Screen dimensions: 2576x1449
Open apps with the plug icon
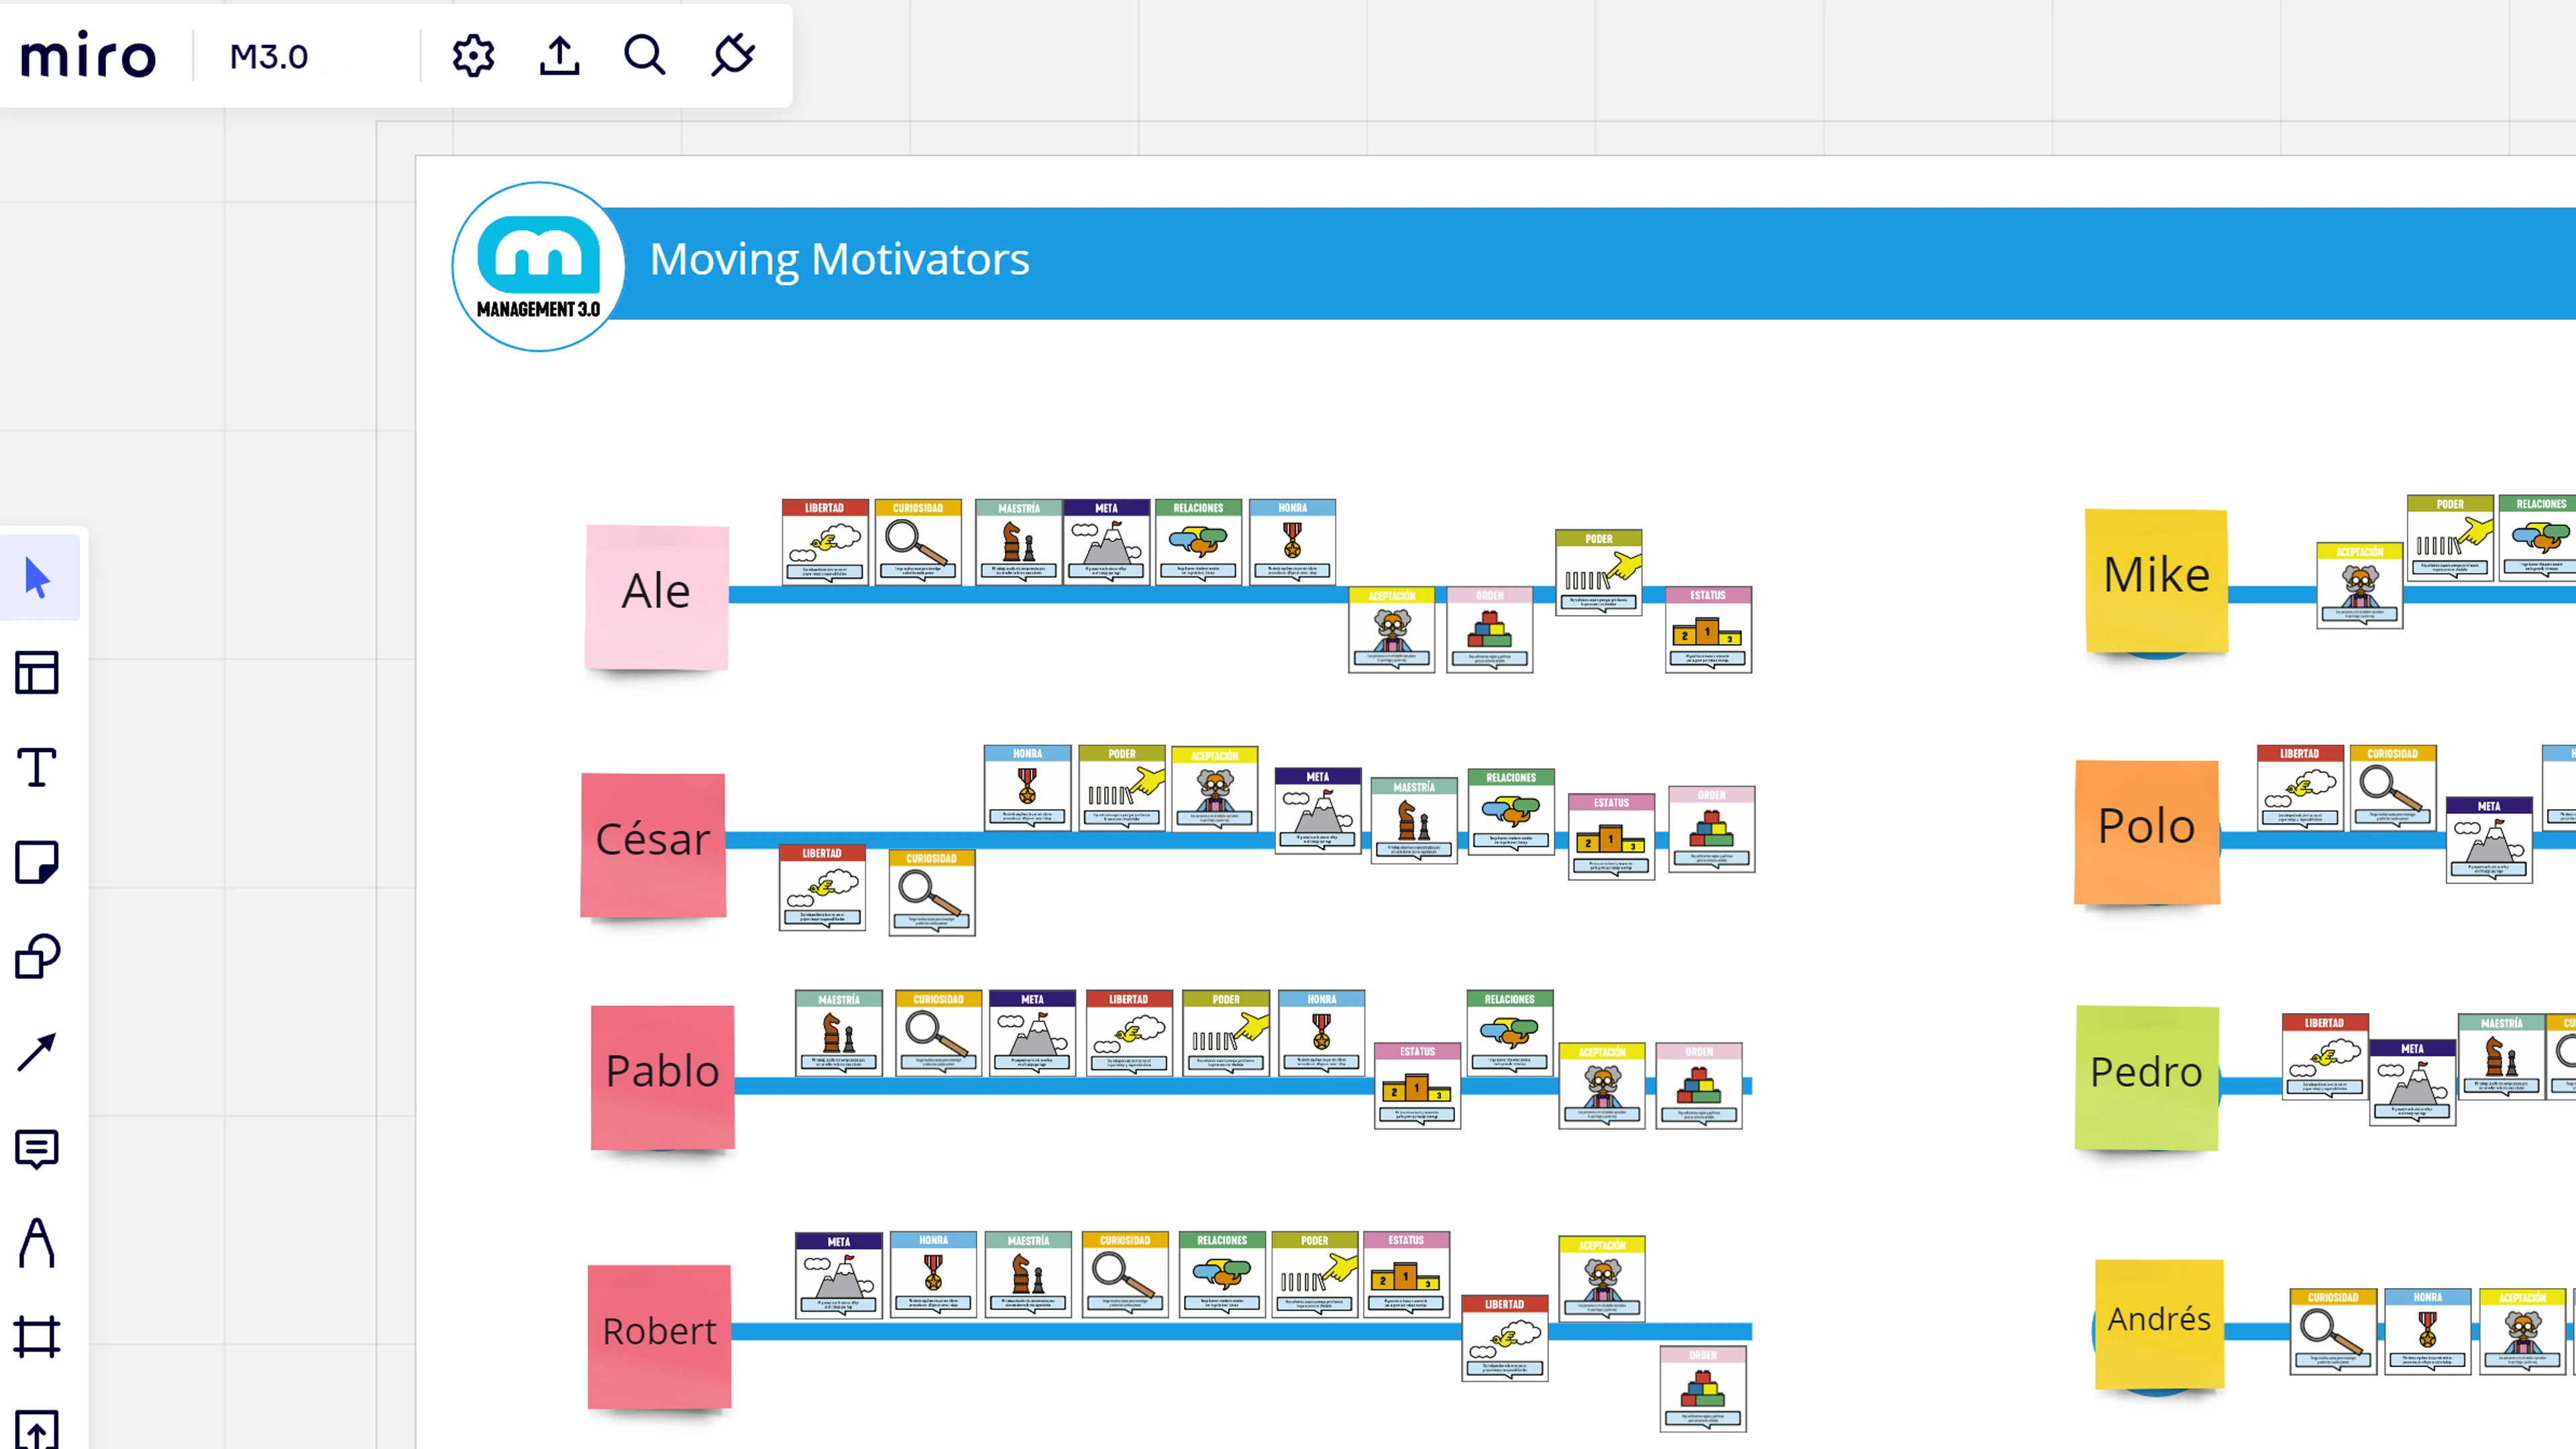pyautogui.click(x=733, y=56)
